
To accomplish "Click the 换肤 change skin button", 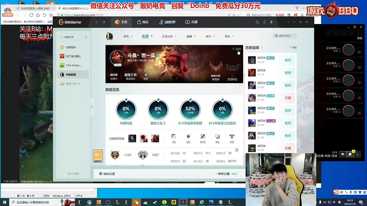I will point(236,49).
